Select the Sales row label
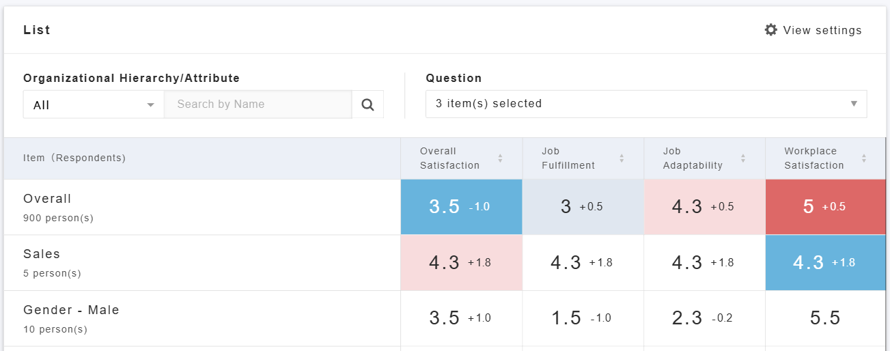Screen dimensions: 890x351 (x=42, y=254)
